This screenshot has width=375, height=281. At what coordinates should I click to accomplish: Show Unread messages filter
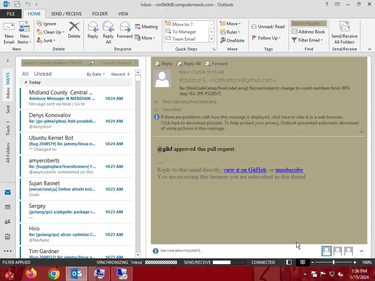42,74
